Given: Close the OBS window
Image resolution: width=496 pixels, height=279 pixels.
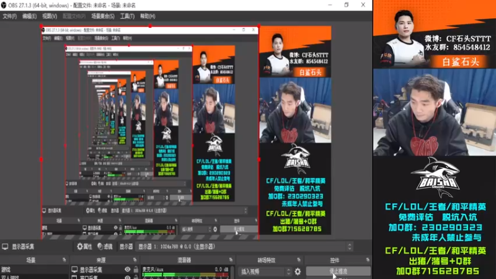Looking at the screenshot, I should point(363,5).
